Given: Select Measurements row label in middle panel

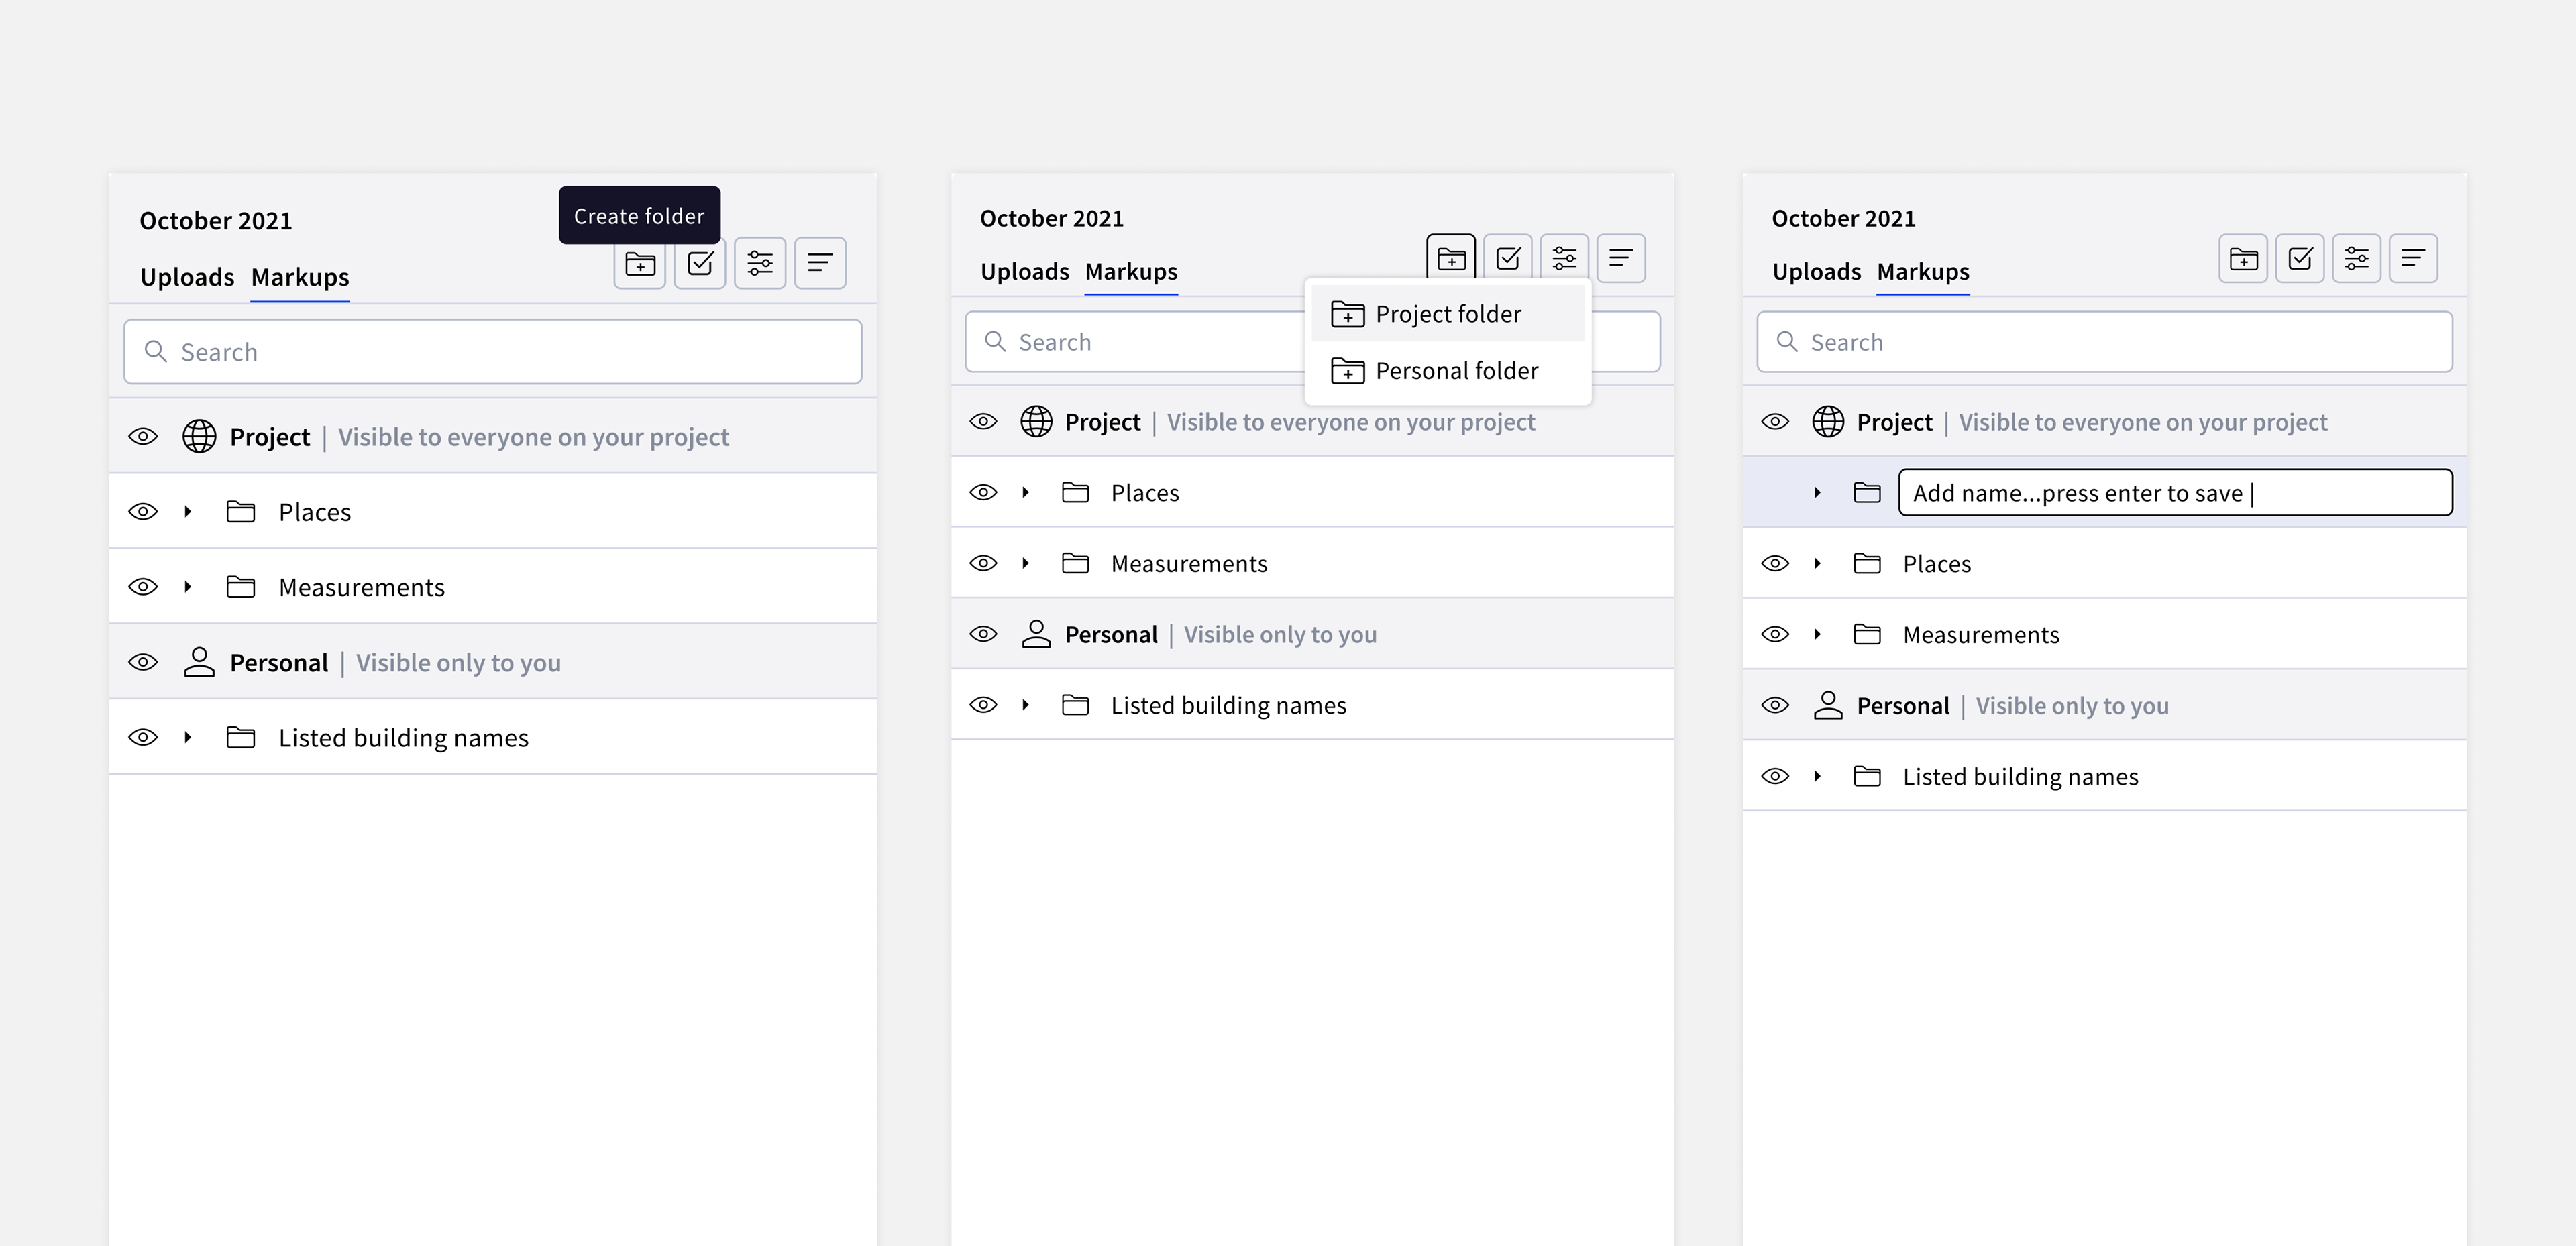Looking at the screenshot, I should [1189, 564].
